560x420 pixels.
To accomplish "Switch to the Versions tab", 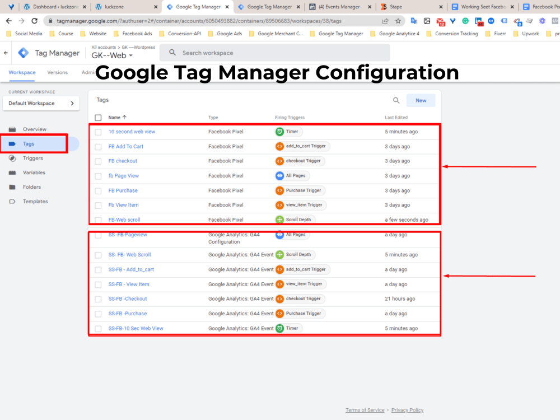I will pos(57,72).
